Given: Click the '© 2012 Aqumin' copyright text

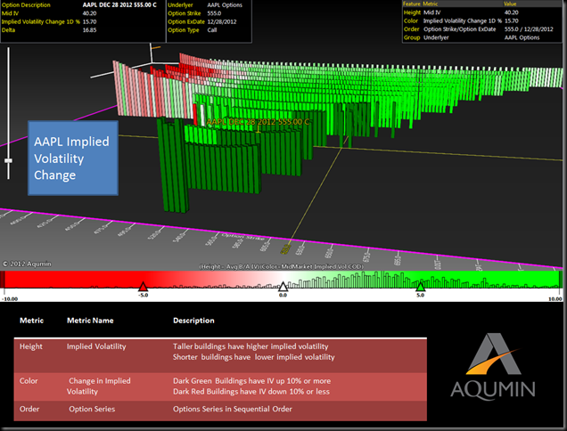Looking at the screenshot, I should pyautogui.click(x=27, y=264).
